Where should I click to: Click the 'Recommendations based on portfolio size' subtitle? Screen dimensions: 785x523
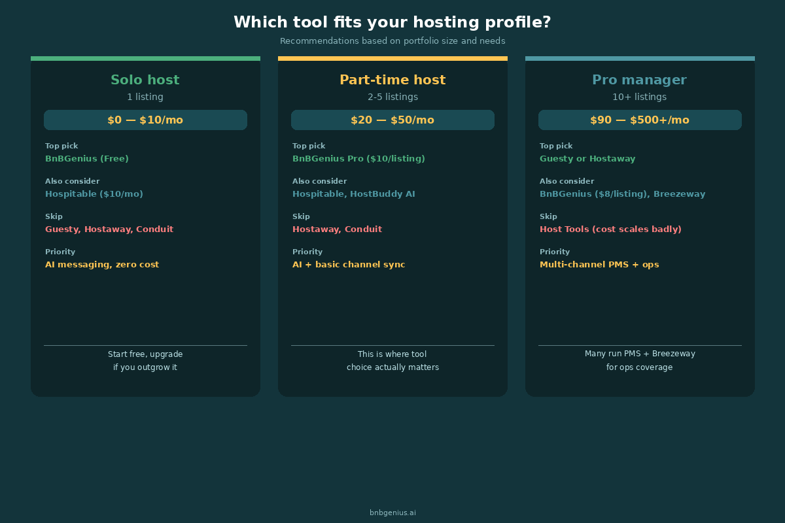point(392,41)
